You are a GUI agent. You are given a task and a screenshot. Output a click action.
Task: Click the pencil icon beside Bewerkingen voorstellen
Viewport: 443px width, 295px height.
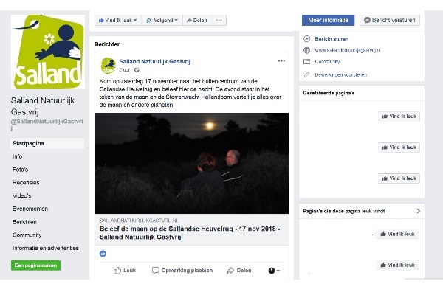tap(307, 74)
